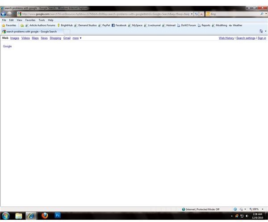Open the LiveJournal bookmark

click(152, 25)
